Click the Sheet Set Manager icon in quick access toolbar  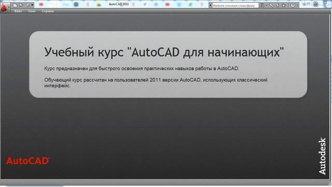pos(27,5)
